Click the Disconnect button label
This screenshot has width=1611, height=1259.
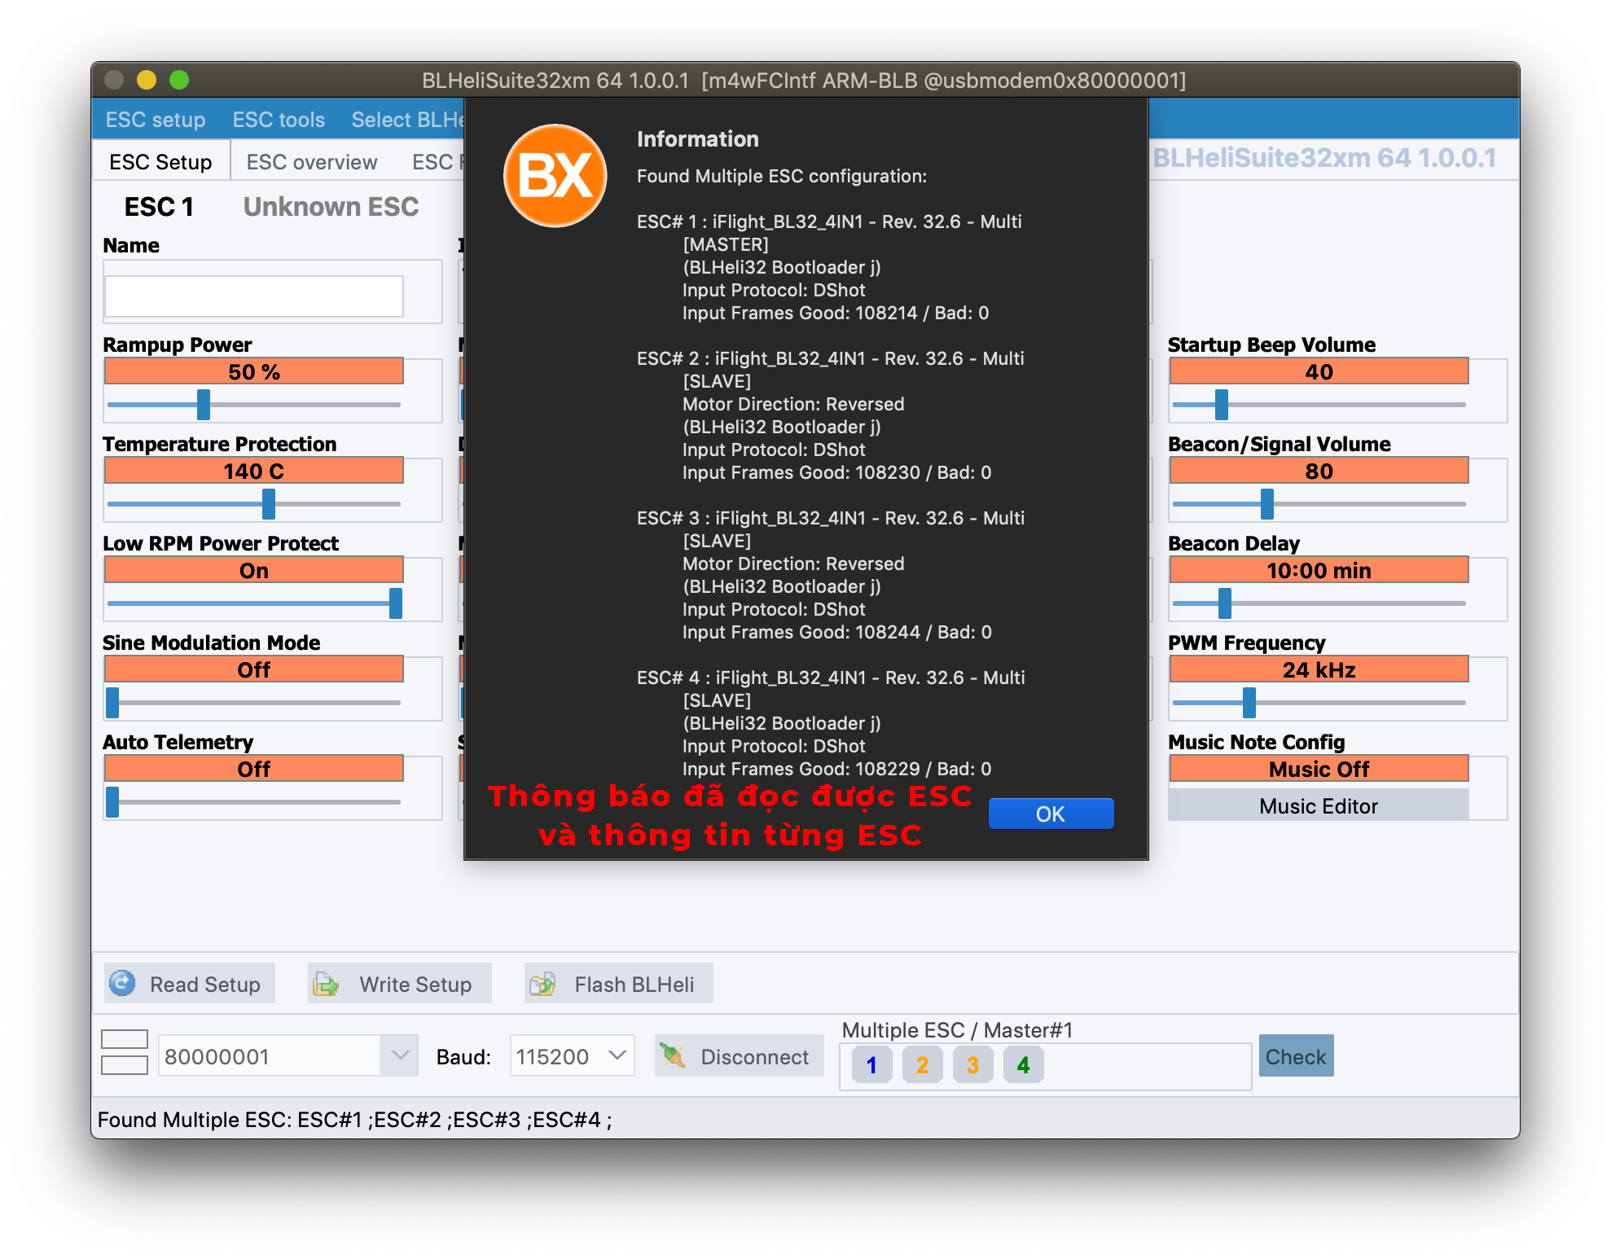tap(755, 1056)
